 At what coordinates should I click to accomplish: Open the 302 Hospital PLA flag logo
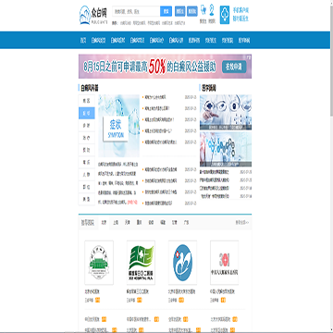(x=141, y=263)
